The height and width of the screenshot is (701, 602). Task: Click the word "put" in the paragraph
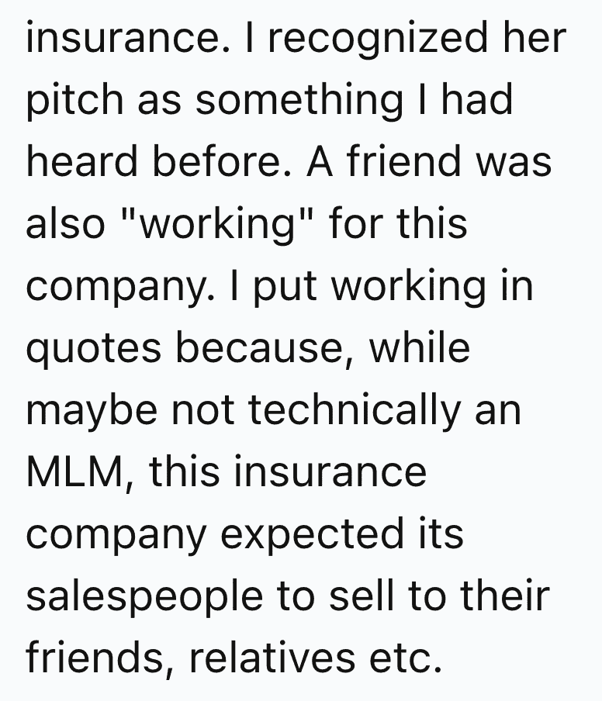286,287
